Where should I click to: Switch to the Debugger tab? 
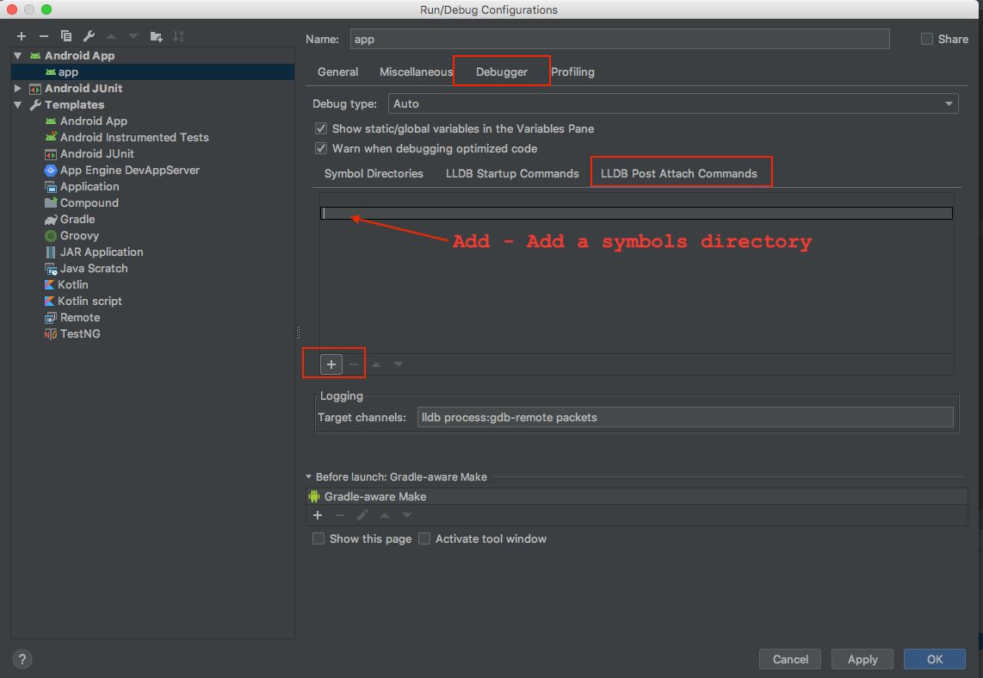click(502, 72)
